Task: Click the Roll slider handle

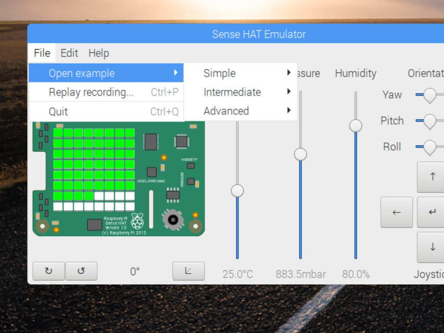Action: pyautogui.click(x=430, y=147)
